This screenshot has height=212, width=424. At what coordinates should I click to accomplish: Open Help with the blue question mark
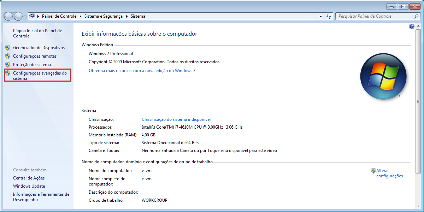[411, 26]
